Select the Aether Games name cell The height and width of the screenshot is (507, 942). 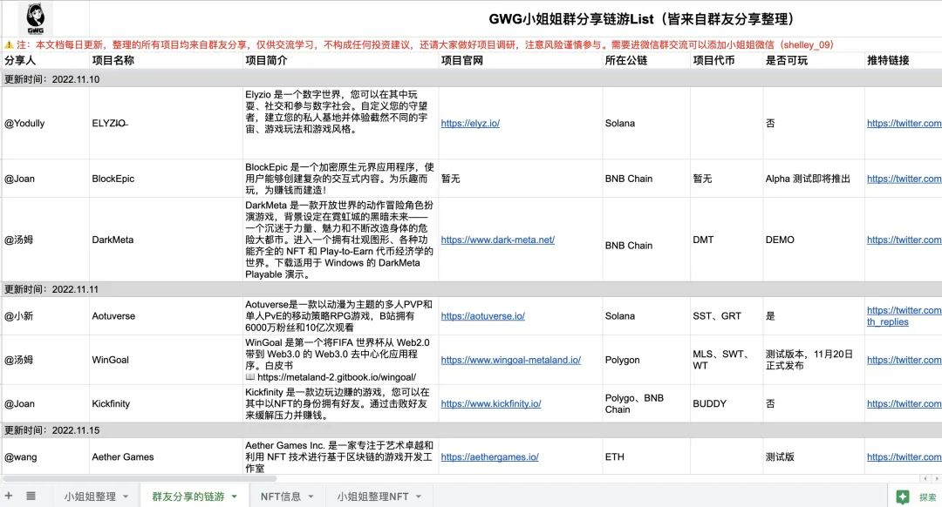point(166,456)
